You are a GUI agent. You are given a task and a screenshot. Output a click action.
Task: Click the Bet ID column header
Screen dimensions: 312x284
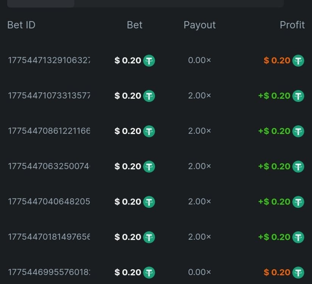point(21,25)
